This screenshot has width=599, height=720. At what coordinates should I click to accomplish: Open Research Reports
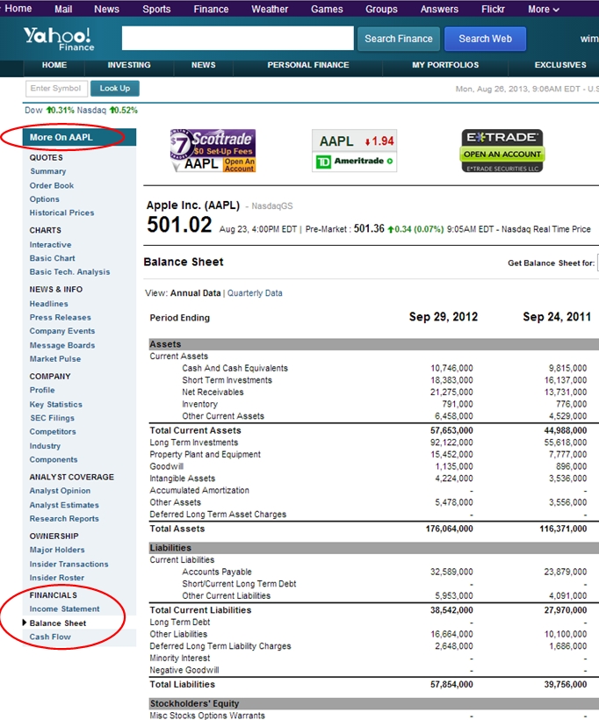point(64,518)
